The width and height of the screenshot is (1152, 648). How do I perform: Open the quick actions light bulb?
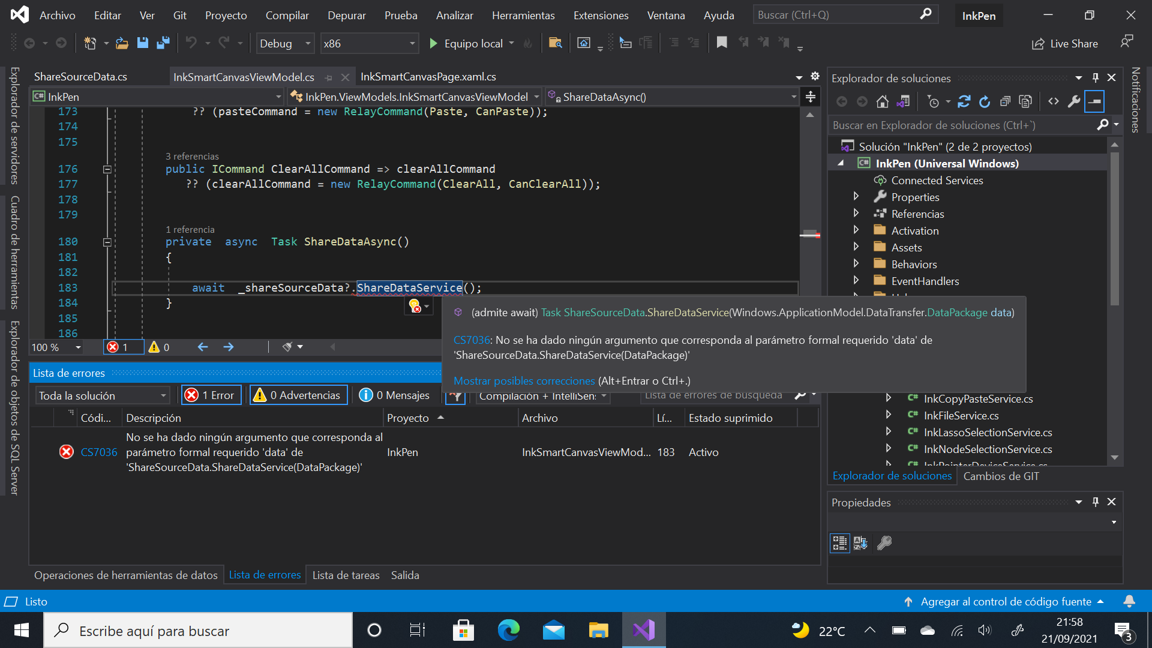414,306
